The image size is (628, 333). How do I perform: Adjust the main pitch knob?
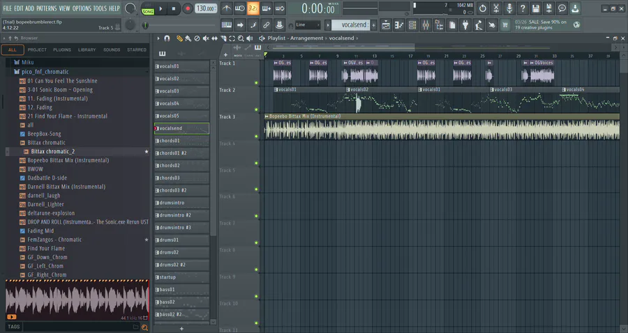130,25
